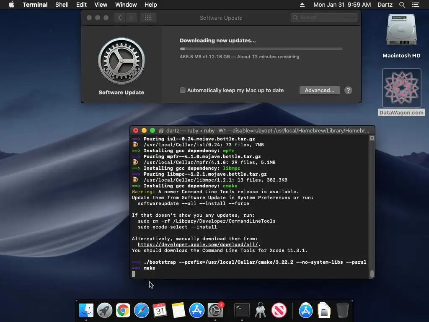Open the Terminal application menu
Screen dimensions: 429x322
point(35,5)
